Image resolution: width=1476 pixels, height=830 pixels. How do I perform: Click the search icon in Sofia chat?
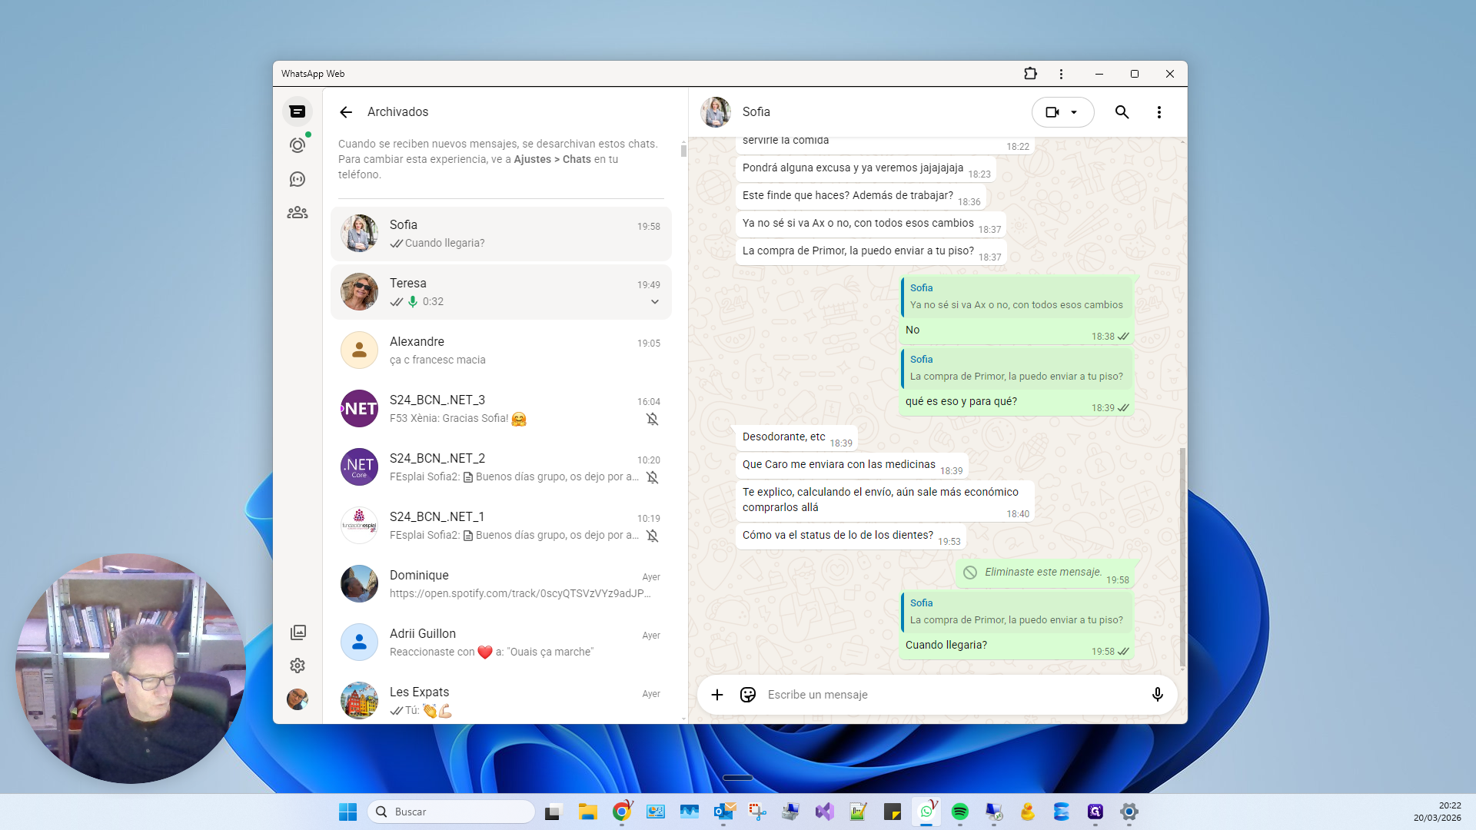point(1122,112)
